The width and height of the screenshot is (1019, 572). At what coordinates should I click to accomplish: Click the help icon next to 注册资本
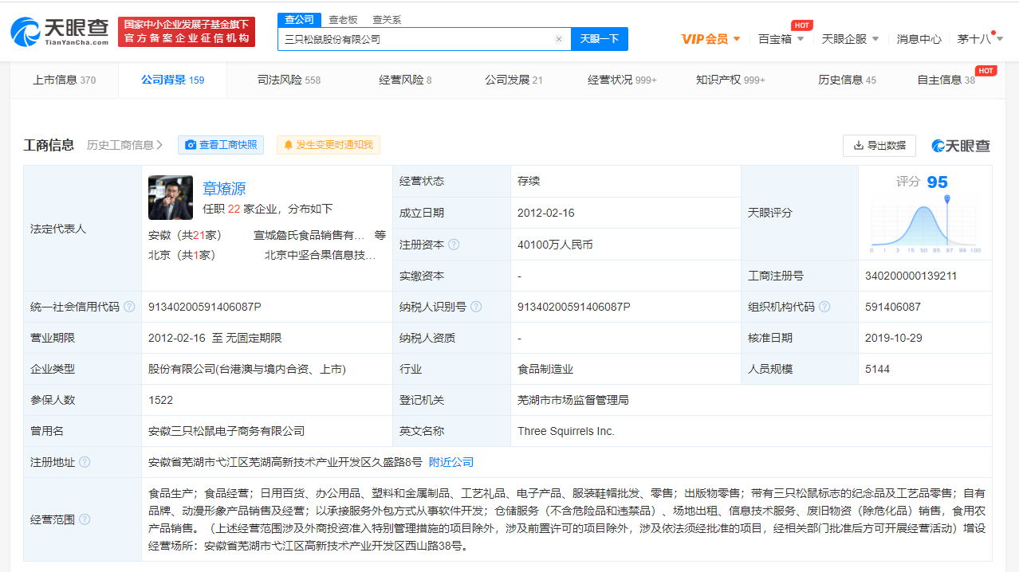tap(454, 245)
